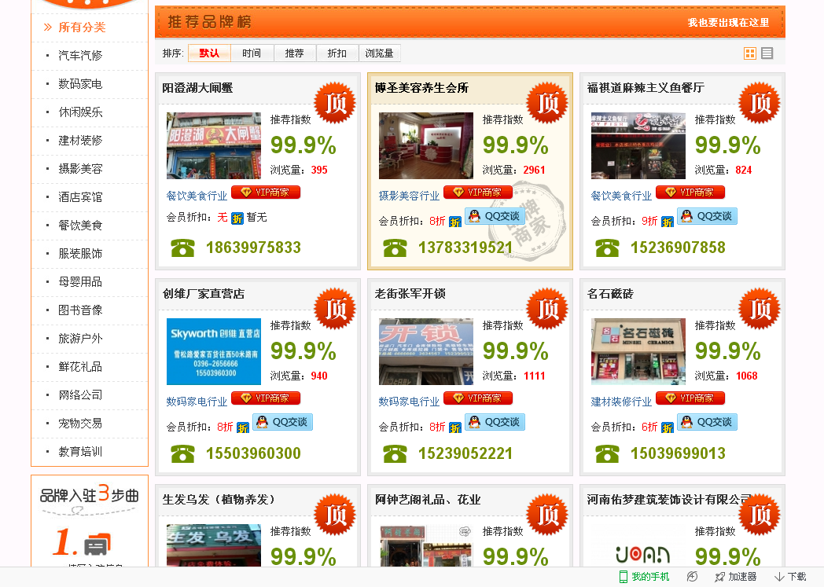Open 所有分类 in sidebar
The image size is (824, 587).
click(82, 28)
